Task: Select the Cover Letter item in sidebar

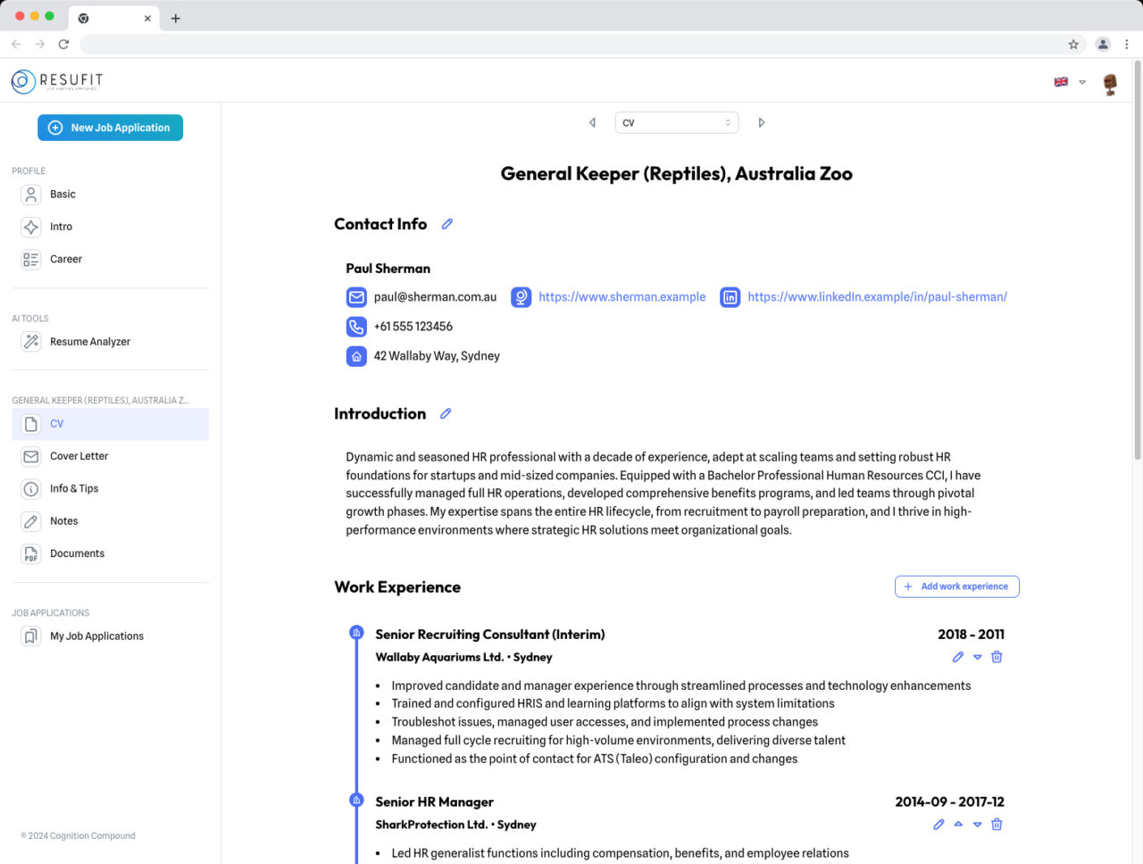Action: click(x=79, y=455)
